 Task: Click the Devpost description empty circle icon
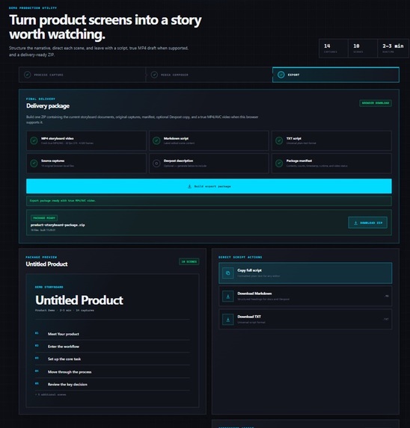[156, 164]
